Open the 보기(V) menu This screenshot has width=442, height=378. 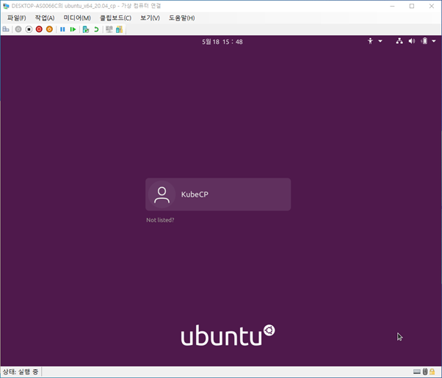(x=150, y=18)
